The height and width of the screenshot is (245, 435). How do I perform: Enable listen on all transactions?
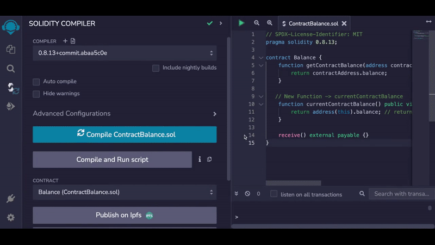[274, 194]
